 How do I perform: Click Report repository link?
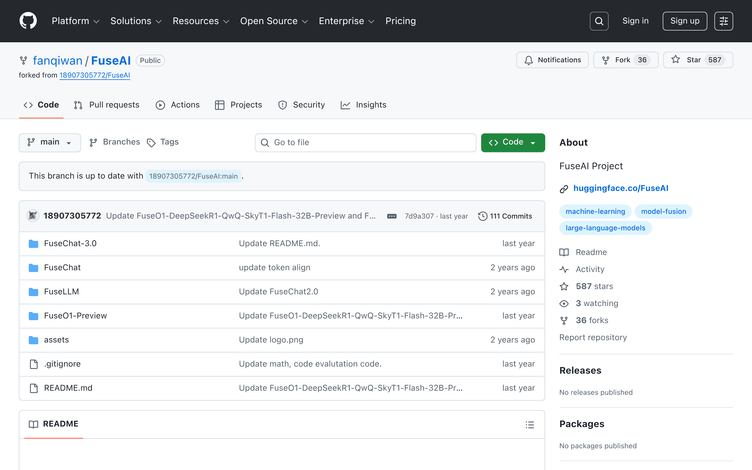[593, 338]
